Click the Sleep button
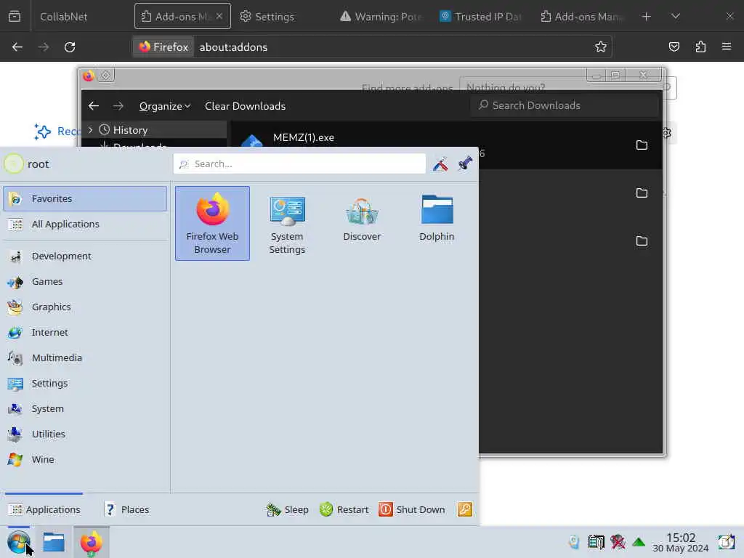The height and width of the screenshot is (558, 744). tap(288, 509)
